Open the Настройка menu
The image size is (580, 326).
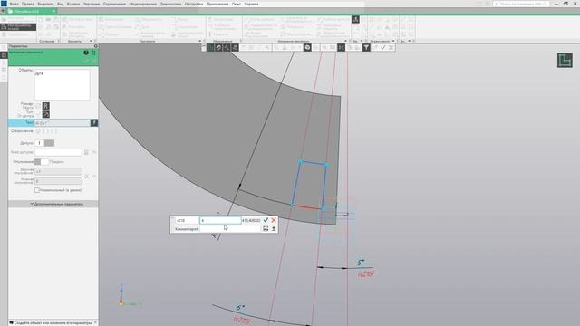[194, 4]
